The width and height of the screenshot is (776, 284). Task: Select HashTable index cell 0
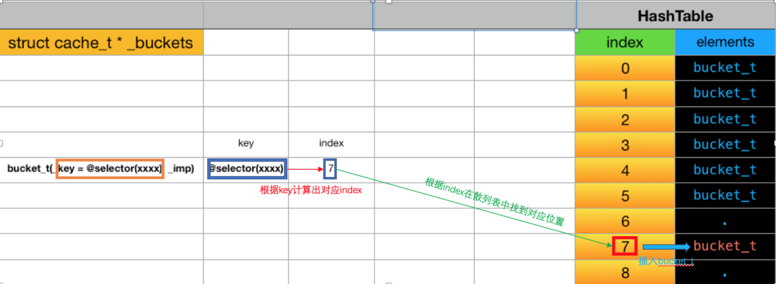[x=625, y=68]
